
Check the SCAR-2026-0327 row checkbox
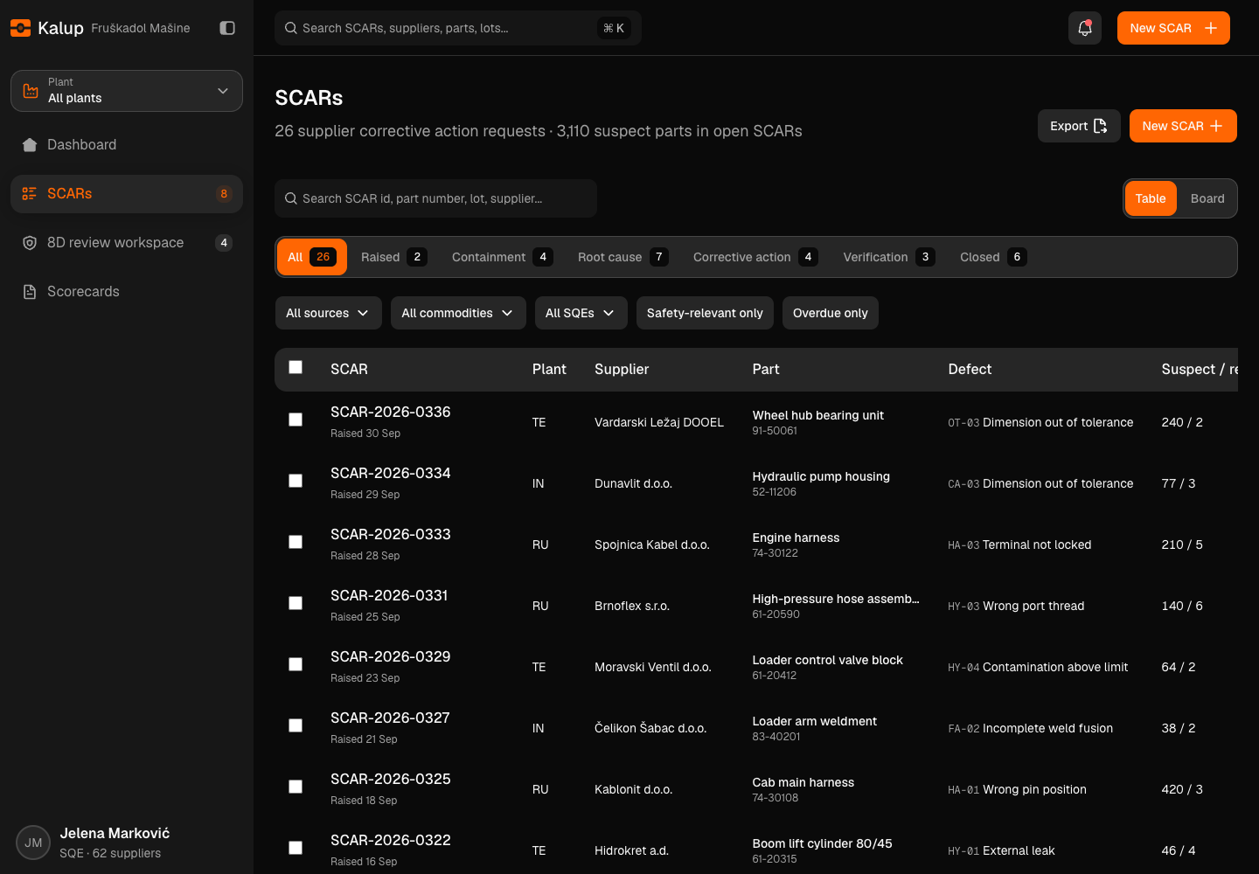[296, 725]
